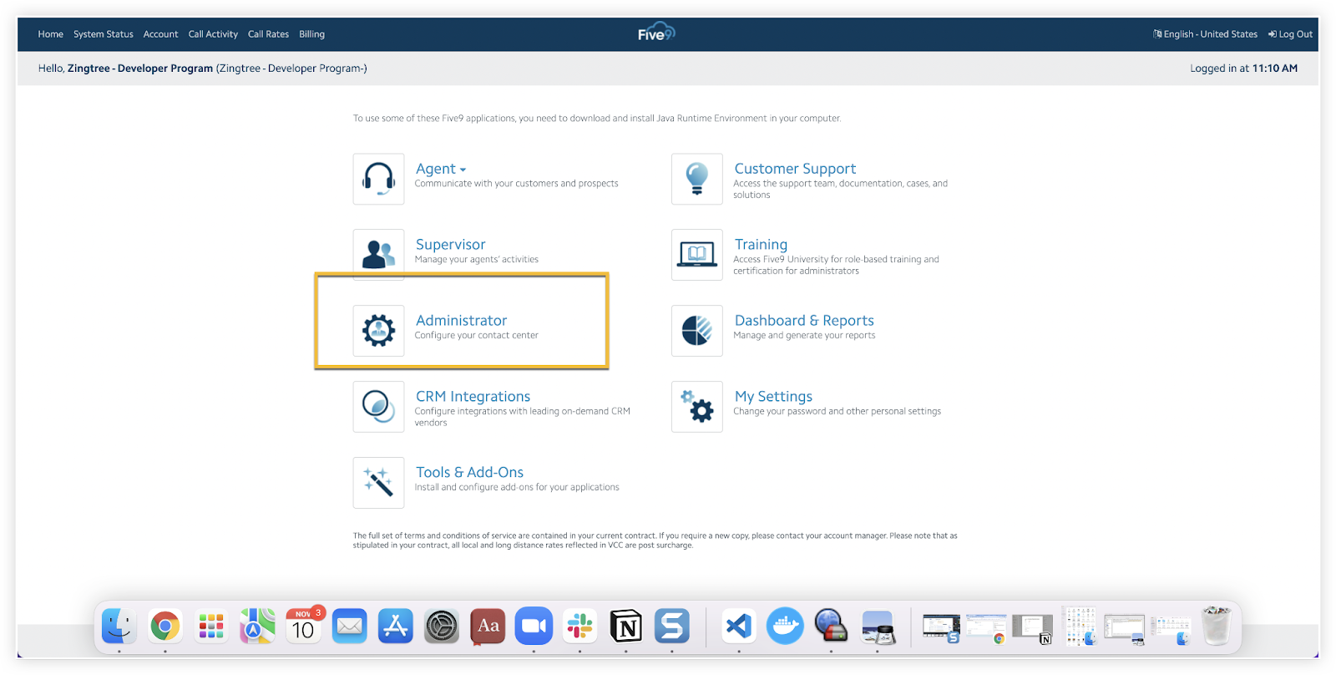Open the Administrator link

coord(461,321)
